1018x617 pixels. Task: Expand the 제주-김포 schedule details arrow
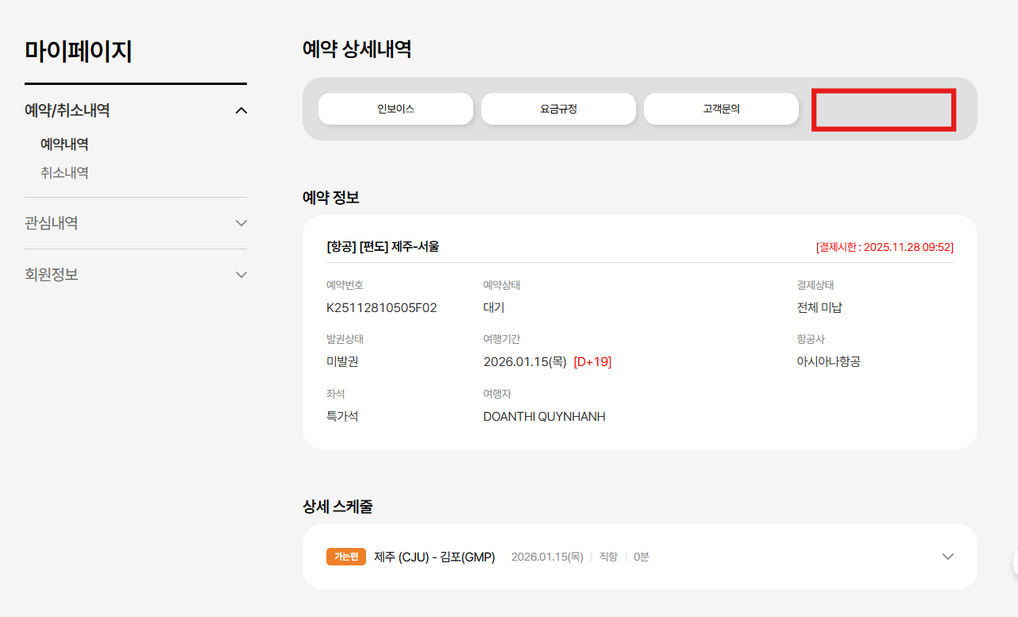[x=947, y=557]
